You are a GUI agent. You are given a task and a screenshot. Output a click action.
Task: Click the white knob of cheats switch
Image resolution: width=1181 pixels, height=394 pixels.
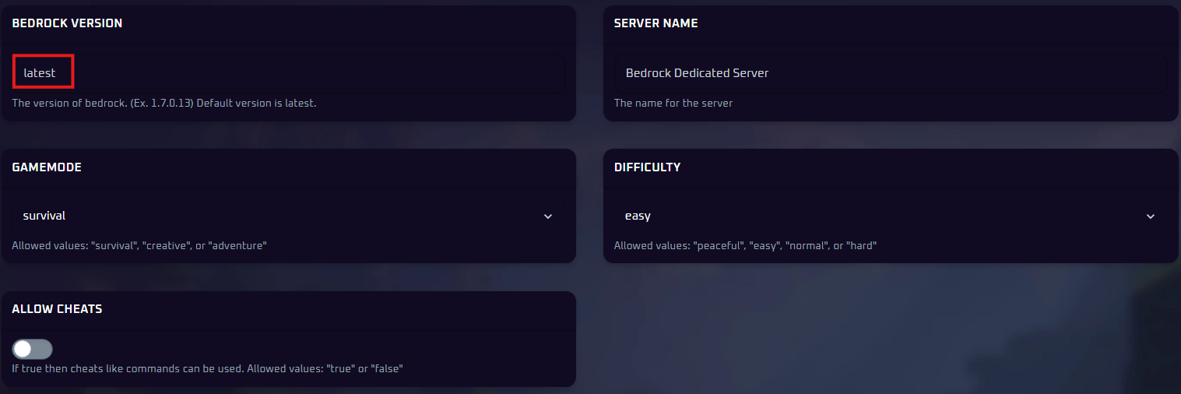click(x=23, y=349)
